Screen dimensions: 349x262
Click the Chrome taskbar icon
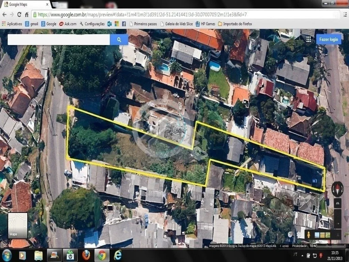coord(102,255)
